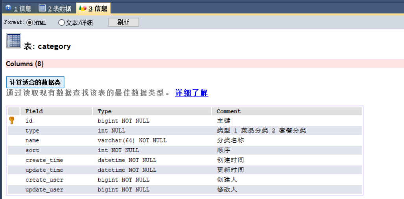Select the 文本/详细 format radio button

click(x=61, y=23)
